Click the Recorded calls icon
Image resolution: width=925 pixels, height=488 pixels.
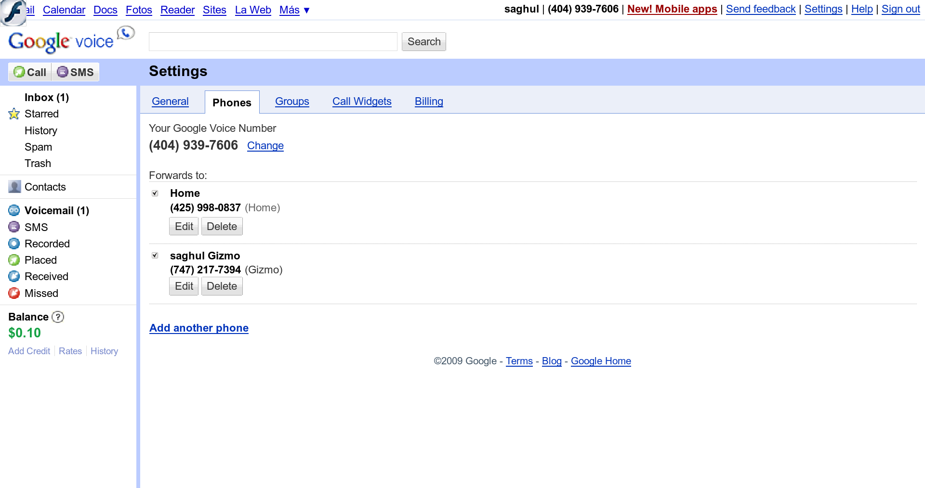point(14,244)
